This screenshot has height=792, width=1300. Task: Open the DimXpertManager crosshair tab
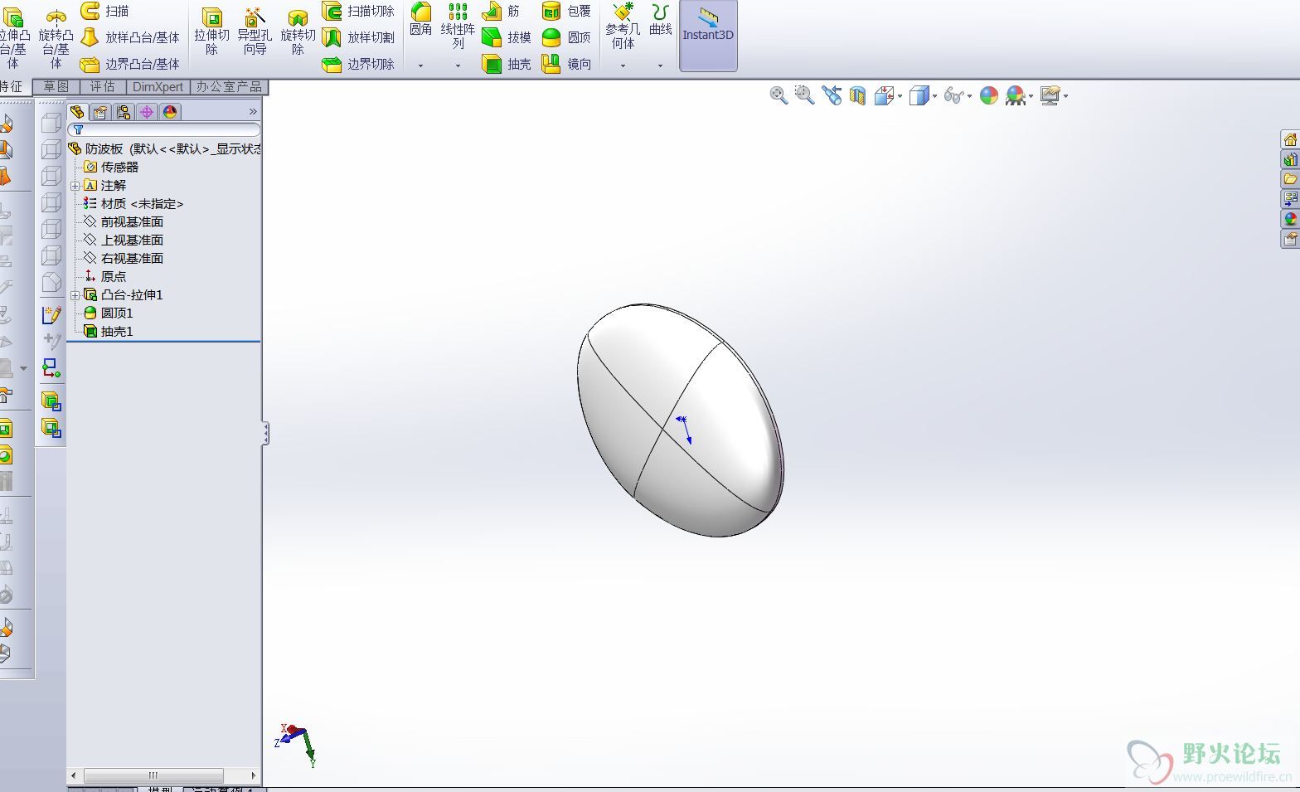click(147, 112)
